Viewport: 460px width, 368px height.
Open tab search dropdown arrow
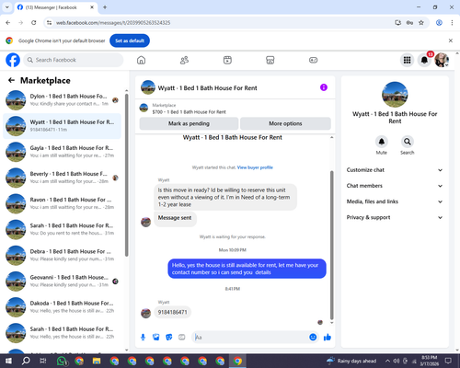click(x=7, y=7)
